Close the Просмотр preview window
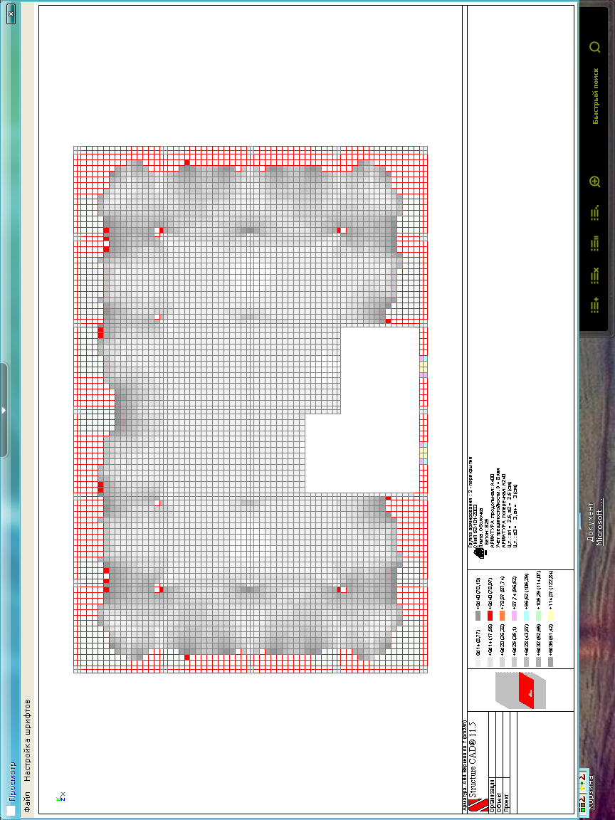Viewport: 615px width, 820px height. pos(11,14)
